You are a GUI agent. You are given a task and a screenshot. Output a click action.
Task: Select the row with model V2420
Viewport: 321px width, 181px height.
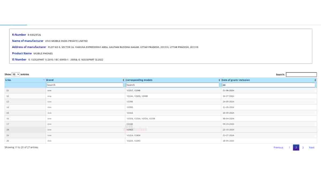tap(130, 124)
